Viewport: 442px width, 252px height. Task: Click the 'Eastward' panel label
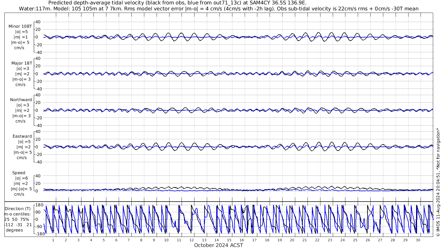pyautogui.click(x=22, y=136)
